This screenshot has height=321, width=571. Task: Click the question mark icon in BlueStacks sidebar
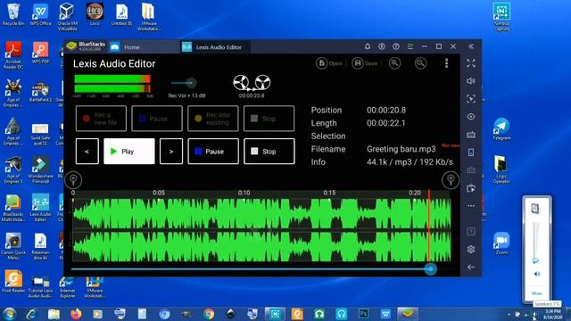click(x=471, y=232)
